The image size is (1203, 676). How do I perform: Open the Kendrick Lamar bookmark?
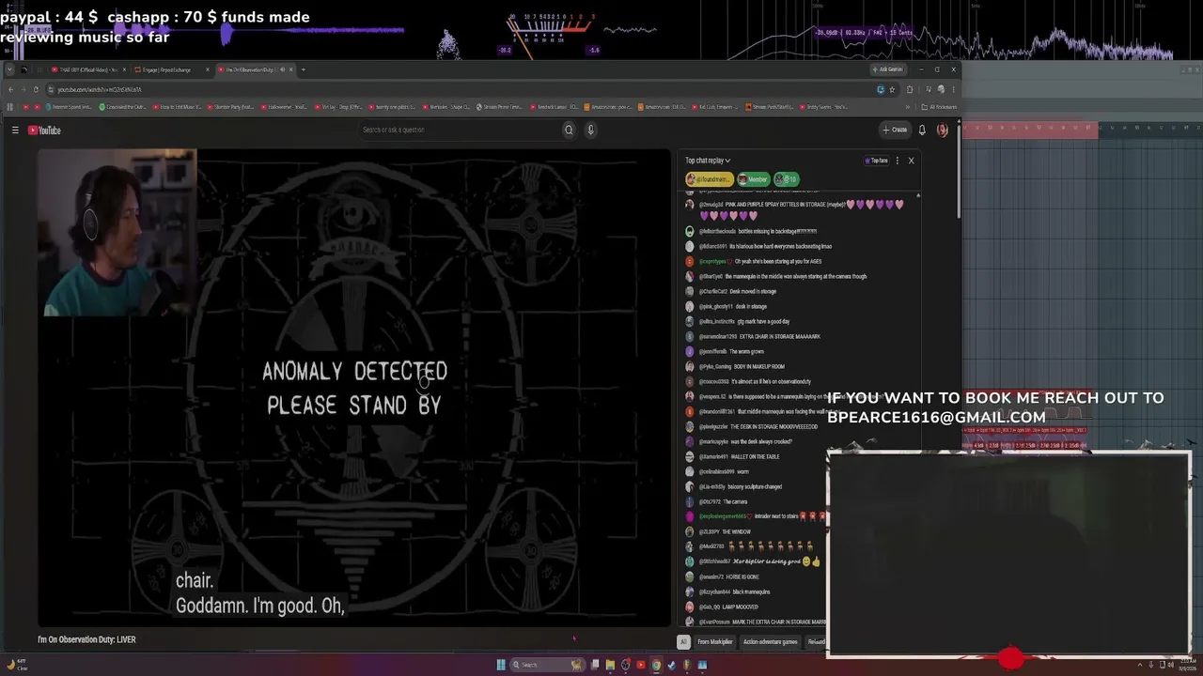pyautogui.click(x=556, y=107)
